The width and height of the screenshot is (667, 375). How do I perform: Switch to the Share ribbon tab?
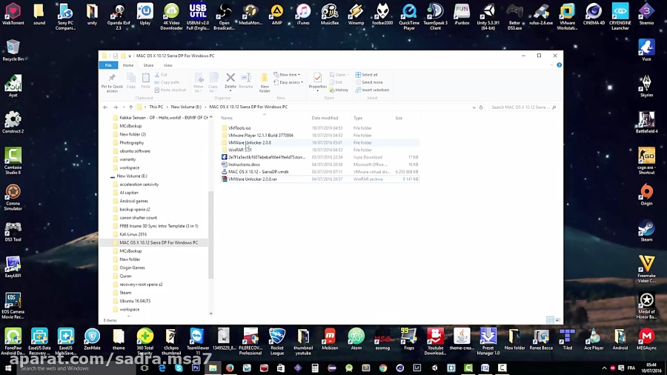(148, 65)
